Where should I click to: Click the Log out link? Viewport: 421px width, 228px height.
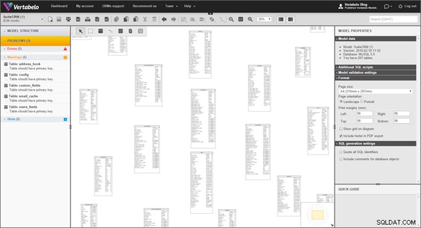(x=408, y=6)
